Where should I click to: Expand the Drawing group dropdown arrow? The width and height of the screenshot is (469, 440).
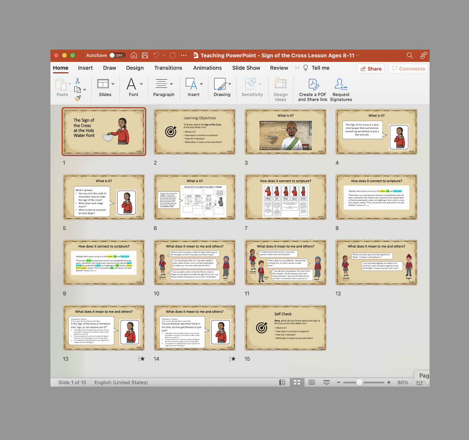click(x=230, y=84)
